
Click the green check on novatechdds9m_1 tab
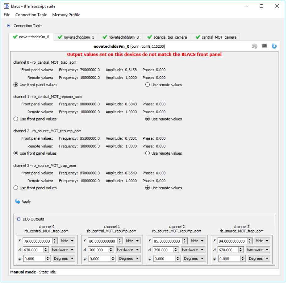click(x=60, y=37)
